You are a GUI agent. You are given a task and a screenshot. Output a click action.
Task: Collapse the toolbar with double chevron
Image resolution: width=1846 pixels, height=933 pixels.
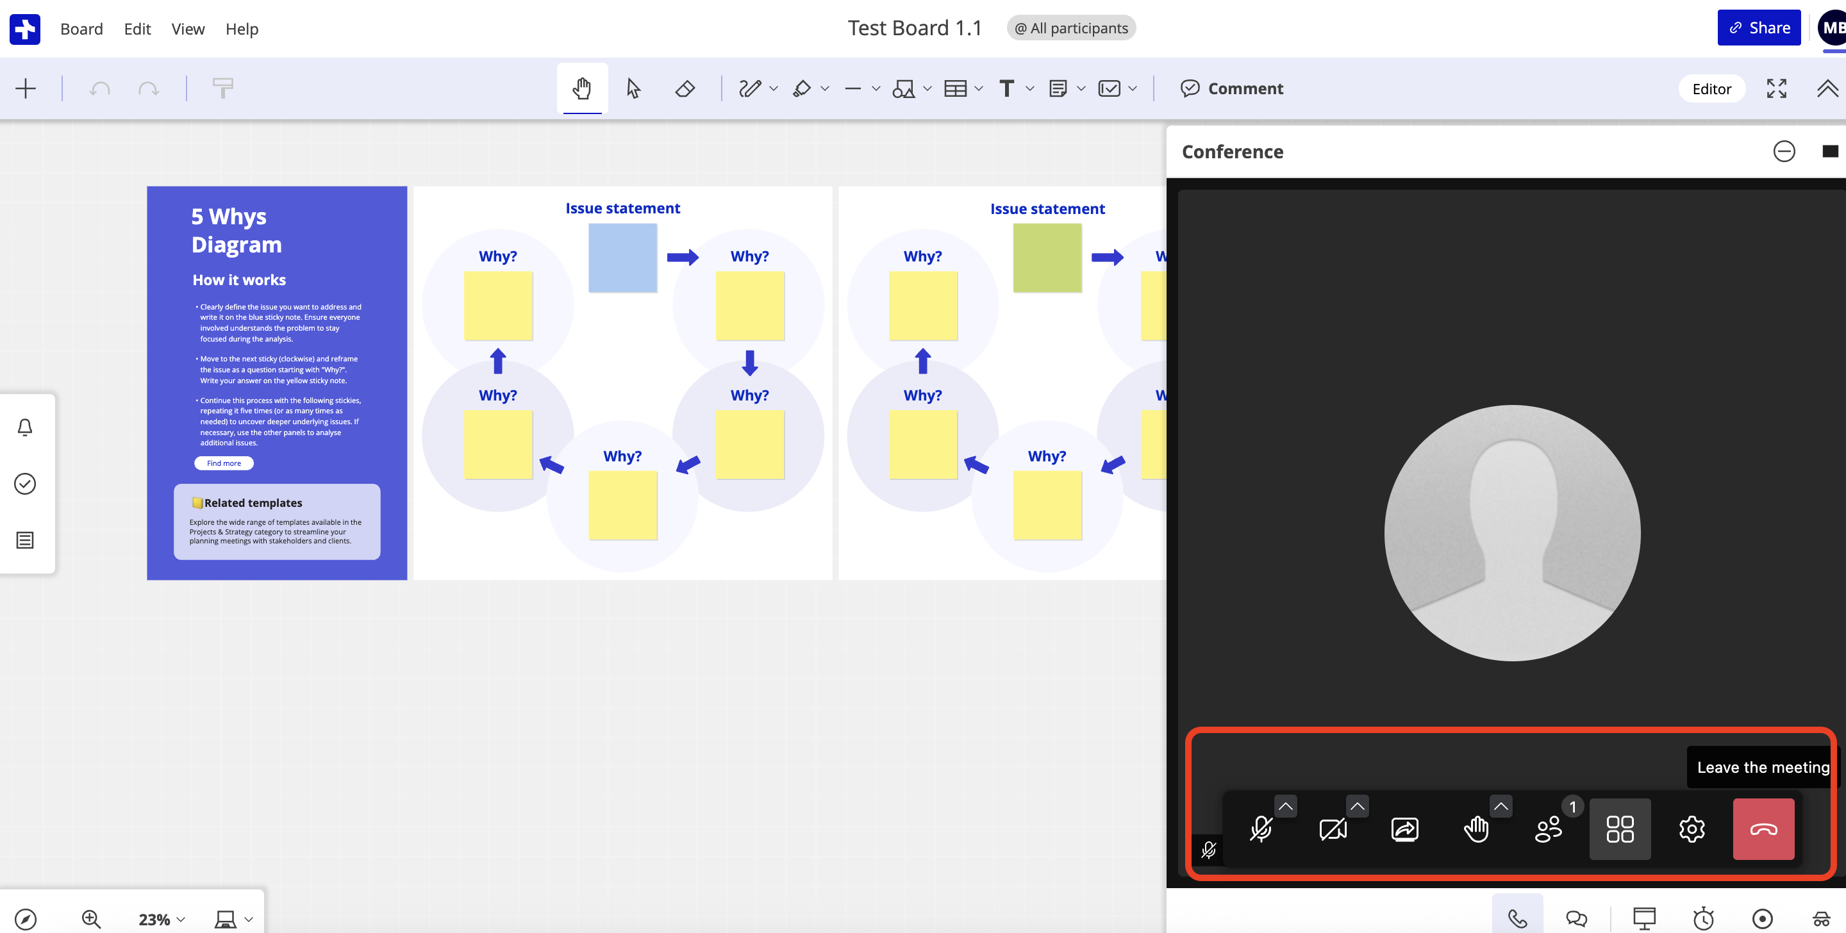(1827, 88)
